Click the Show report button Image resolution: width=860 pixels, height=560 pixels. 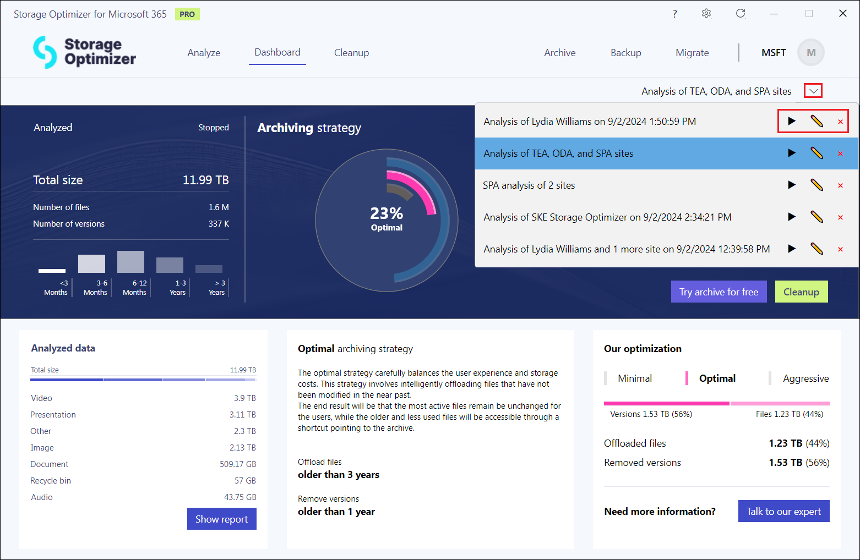point(221,519)
